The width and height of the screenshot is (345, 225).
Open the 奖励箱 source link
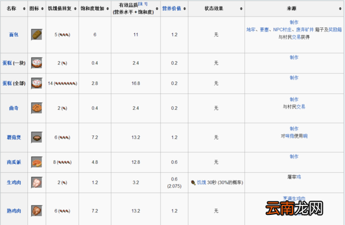(335, 30)
